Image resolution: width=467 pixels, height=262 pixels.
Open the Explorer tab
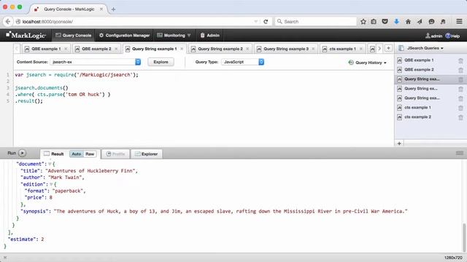coord(146,154)
